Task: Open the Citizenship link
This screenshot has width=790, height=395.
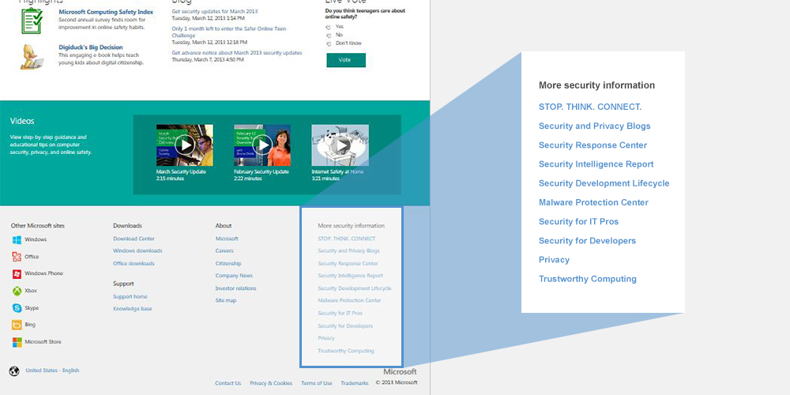Action: click(x=228, y=264)
